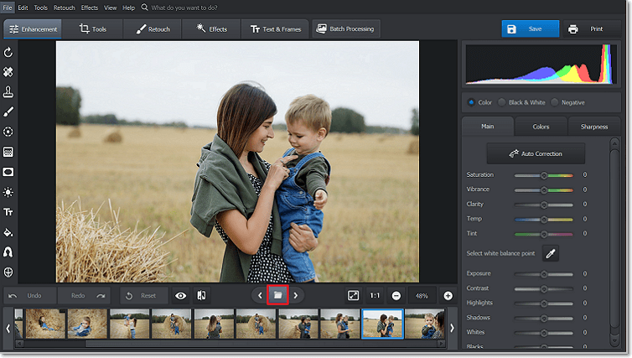Open the View menu
Viewport: 632px width, 358px height.
pos(110,8)
